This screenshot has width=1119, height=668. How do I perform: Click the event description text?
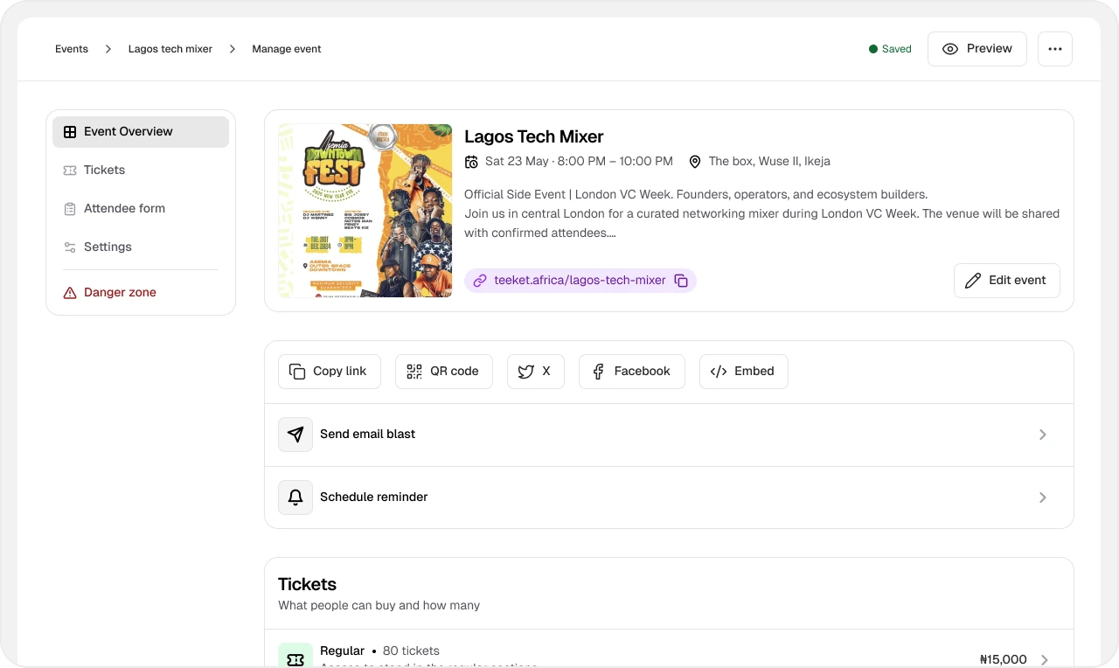(x=761, y=213)
